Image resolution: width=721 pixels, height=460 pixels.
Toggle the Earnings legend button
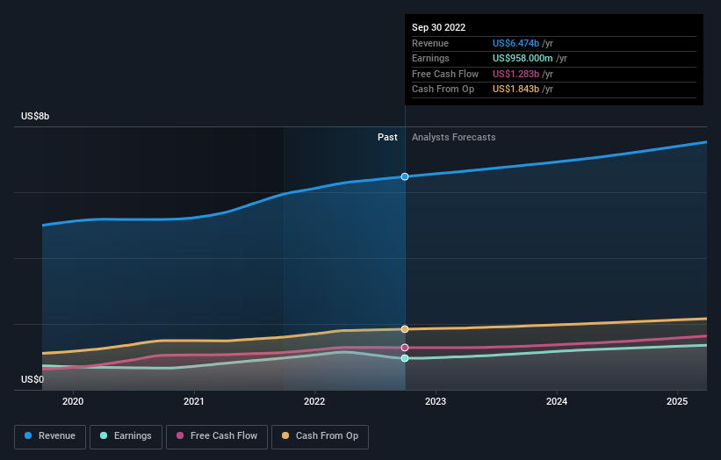click(126, 436)
